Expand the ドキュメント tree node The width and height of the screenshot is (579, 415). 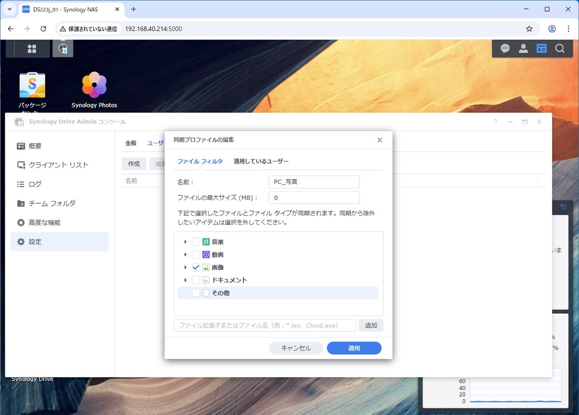tap(185, 280)
